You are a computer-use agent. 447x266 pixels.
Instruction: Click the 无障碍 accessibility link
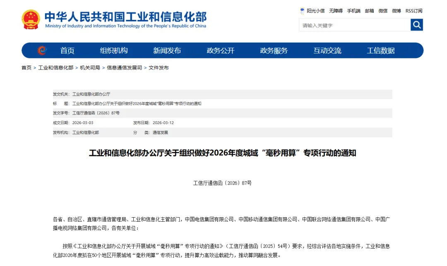click(x=336, y=11)
